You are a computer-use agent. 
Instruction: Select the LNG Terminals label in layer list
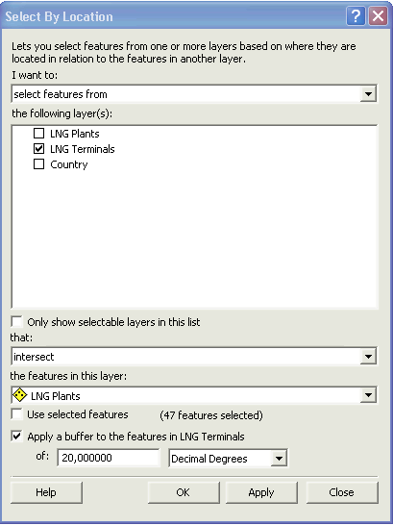[83, 149]
